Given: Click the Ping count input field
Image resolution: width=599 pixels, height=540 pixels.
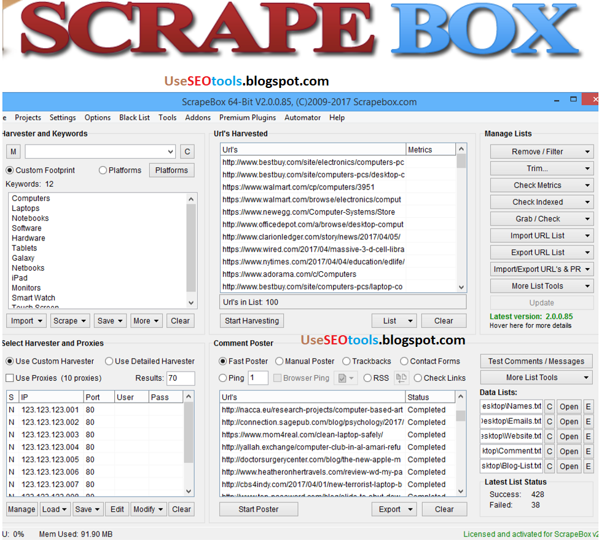Looking at the screenshot, I should (x=258, y=378).
